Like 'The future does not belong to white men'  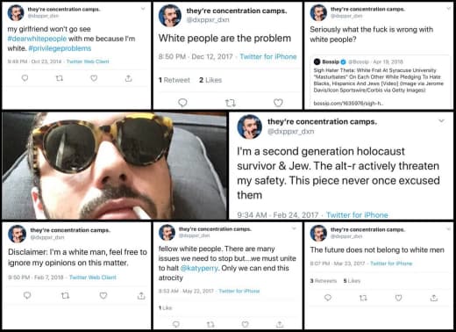(x=398, y=298)
